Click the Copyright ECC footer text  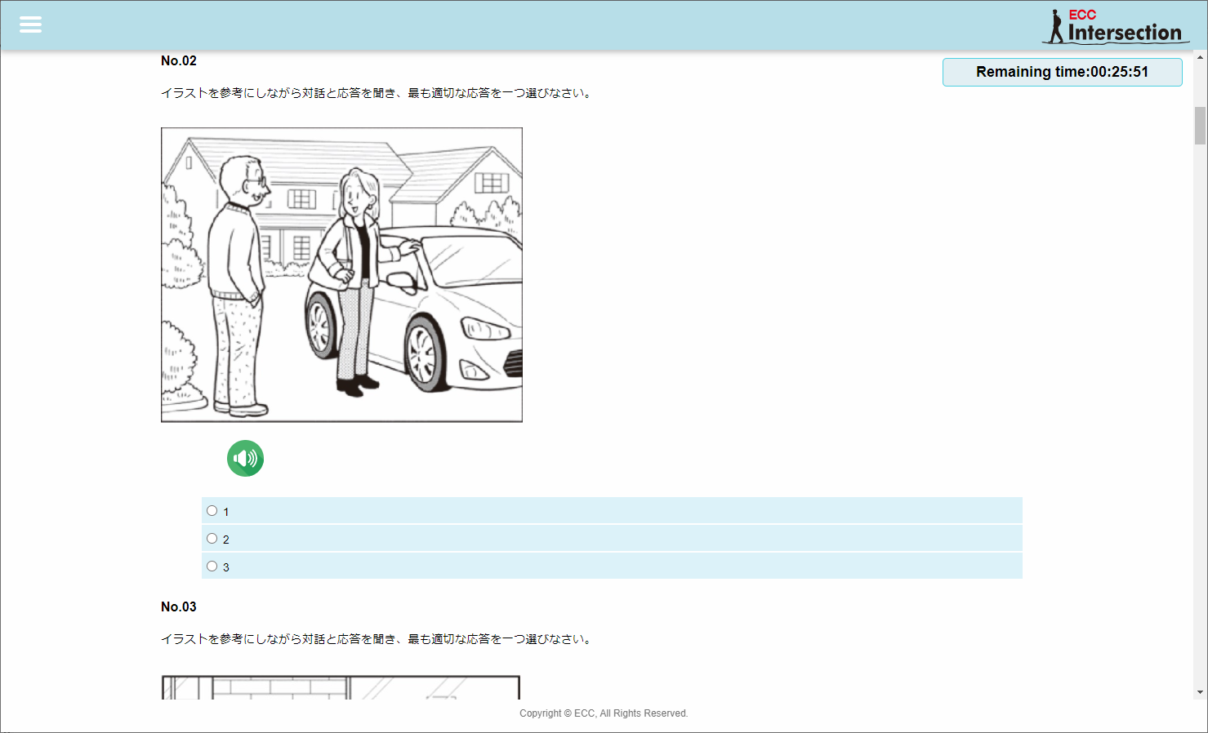[x=604, y=713]
